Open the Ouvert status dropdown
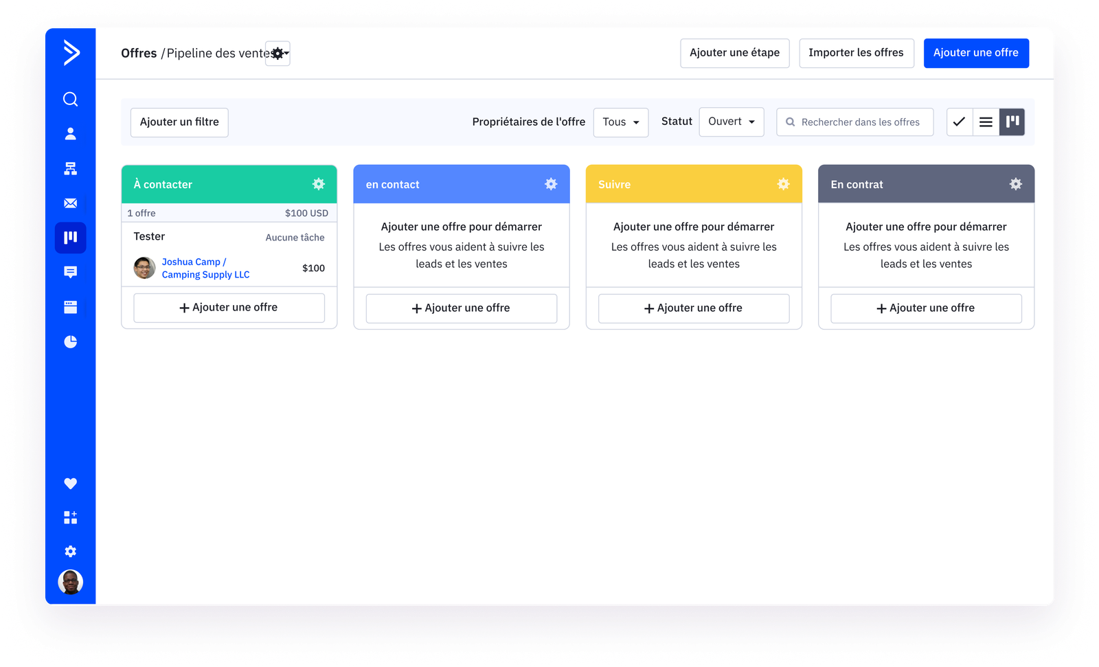 731,122
